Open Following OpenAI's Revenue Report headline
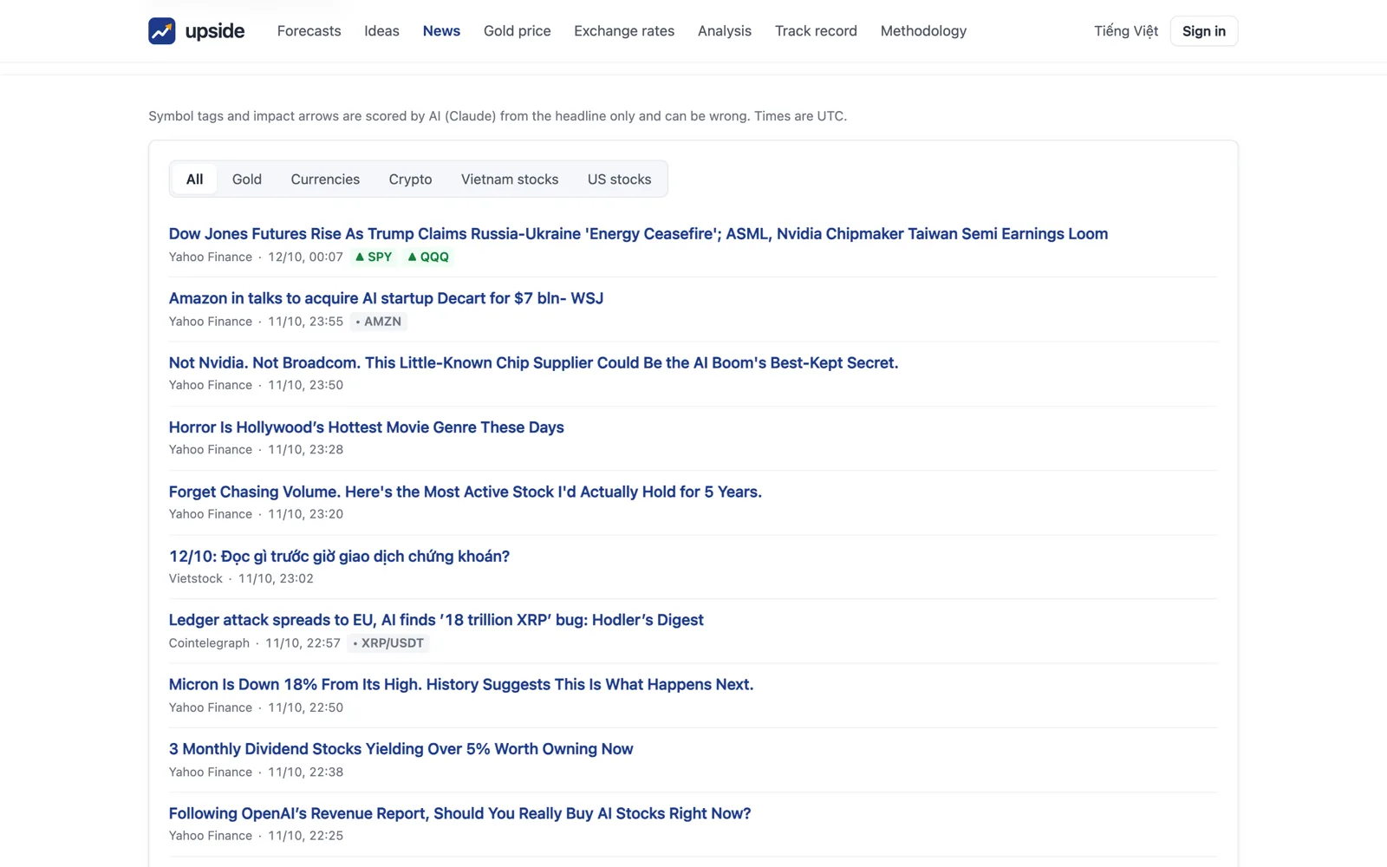Screen dimensions: 1387x867 point(459,813)
